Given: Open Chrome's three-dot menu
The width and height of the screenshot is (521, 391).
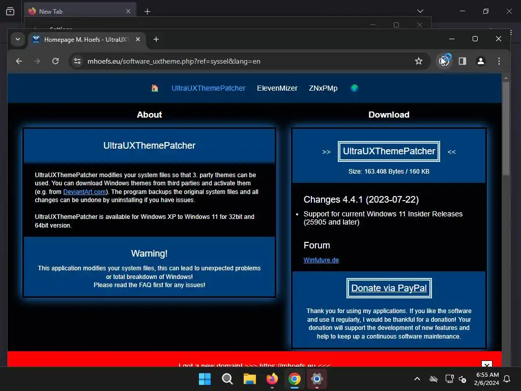Looking at the screenshot, I should click(x=499, y=61).
